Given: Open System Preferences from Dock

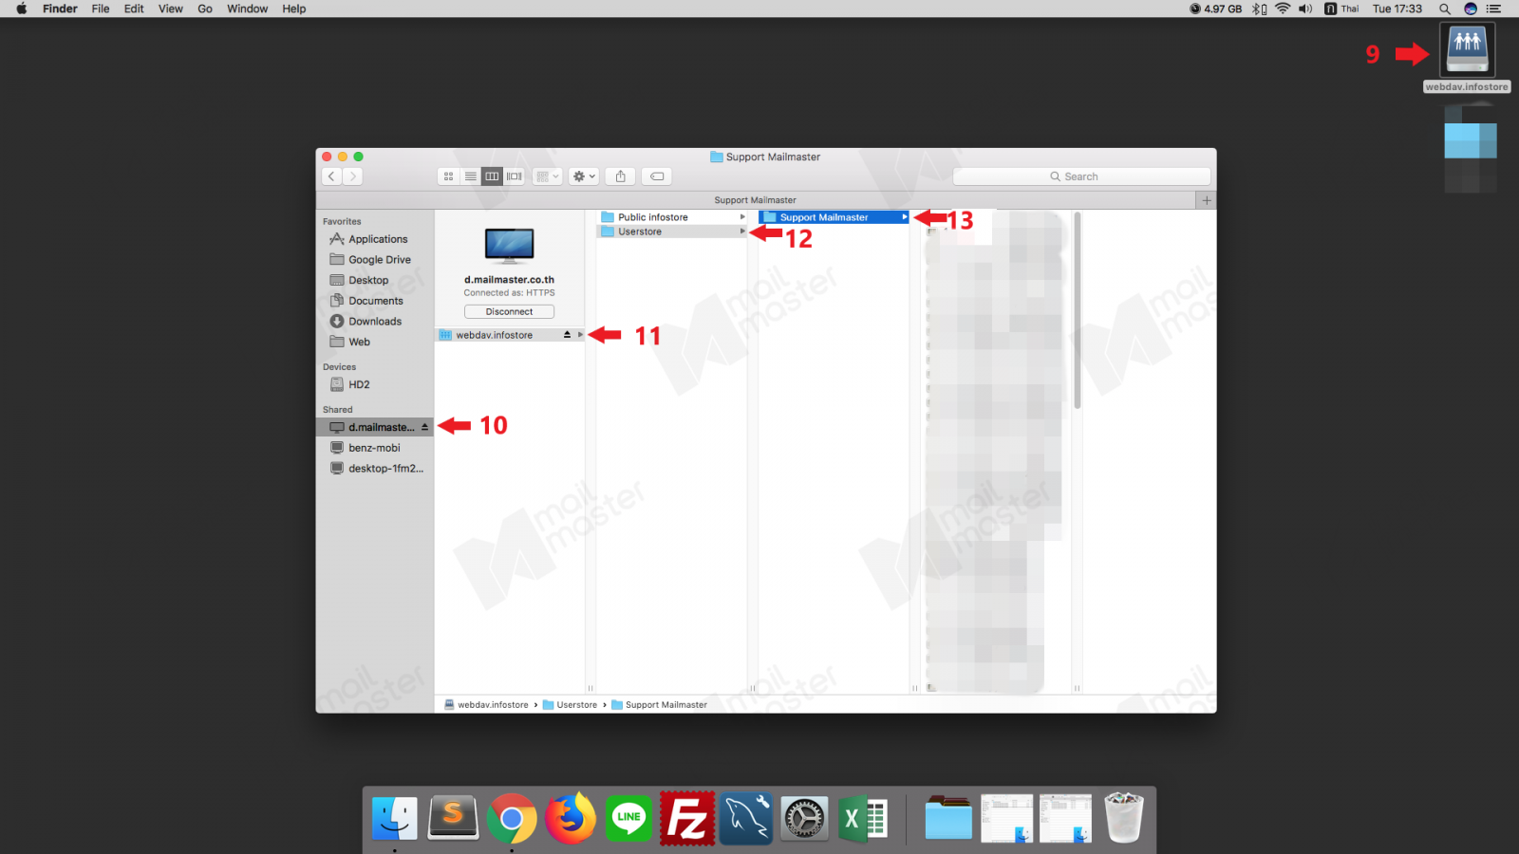Looking at the screenshot, I should coord(805,818).
